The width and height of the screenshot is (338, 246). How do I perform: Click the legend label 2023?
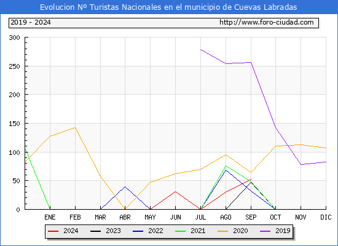click(x=113, y=231)
